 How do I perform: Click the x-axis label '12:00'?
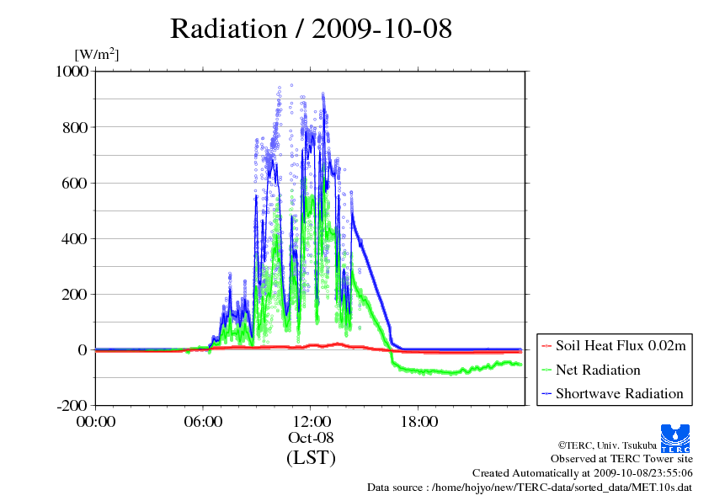coord(312,422)
